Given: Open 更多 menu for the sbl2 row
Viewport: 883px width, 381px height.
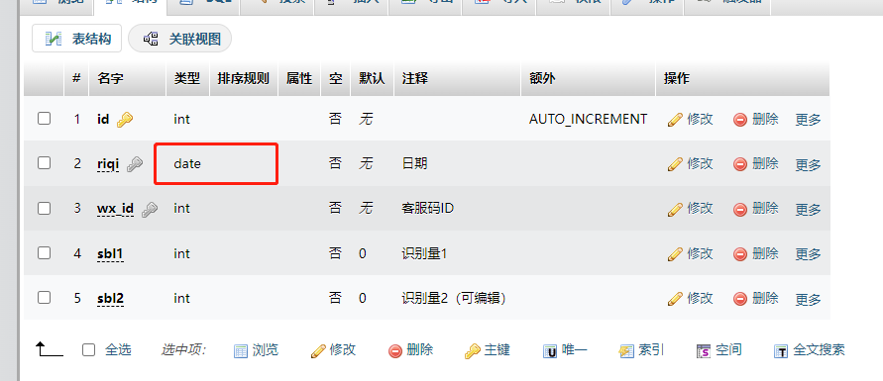Looking at the screenshot, I should [x=808, y=299].
